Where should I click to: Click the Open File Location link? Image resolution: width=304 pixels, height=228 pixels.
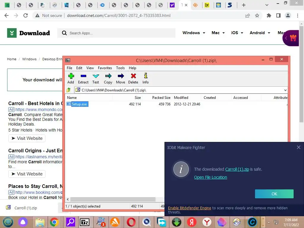point(210,177)
